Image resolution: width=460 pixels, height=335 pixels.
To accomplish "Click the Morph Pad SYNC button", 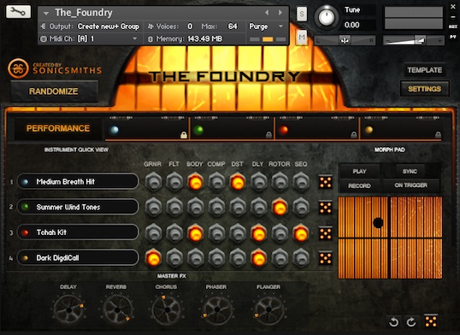I will tap(410, 171).
